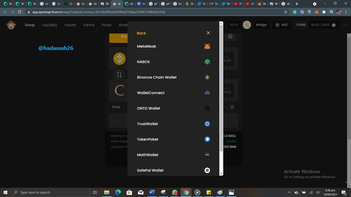Viewport: 351px width, 197px height.
Task: Open the volume speaker tray icon
Action: point(318,192)
